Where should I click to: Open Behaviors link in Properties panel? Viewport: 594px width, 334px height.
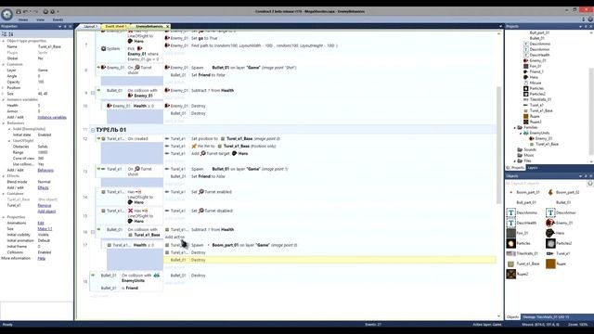coord(45,171)
